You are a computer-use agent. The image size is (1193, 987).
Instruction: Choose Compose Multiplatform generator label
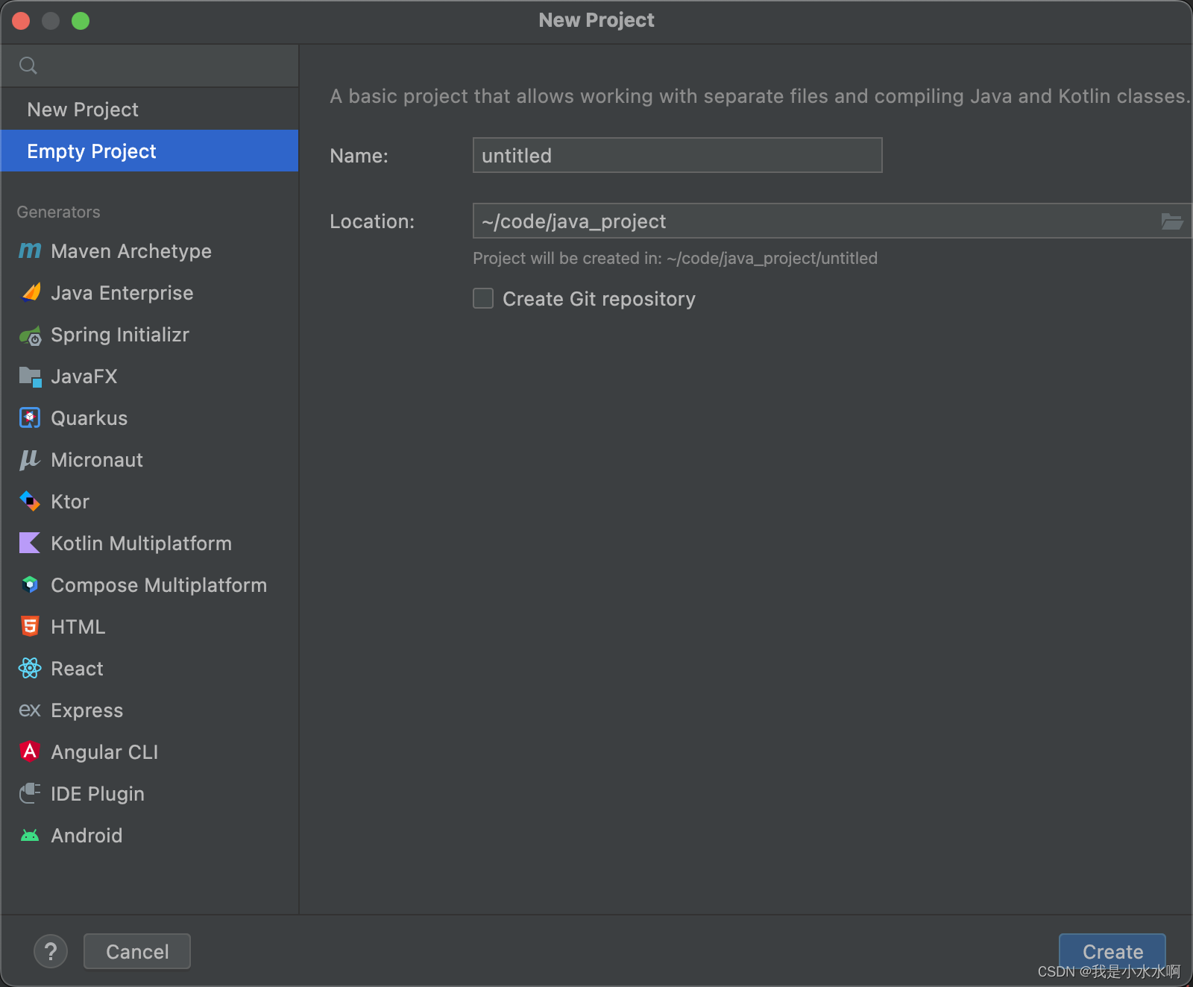coord(159,585)
